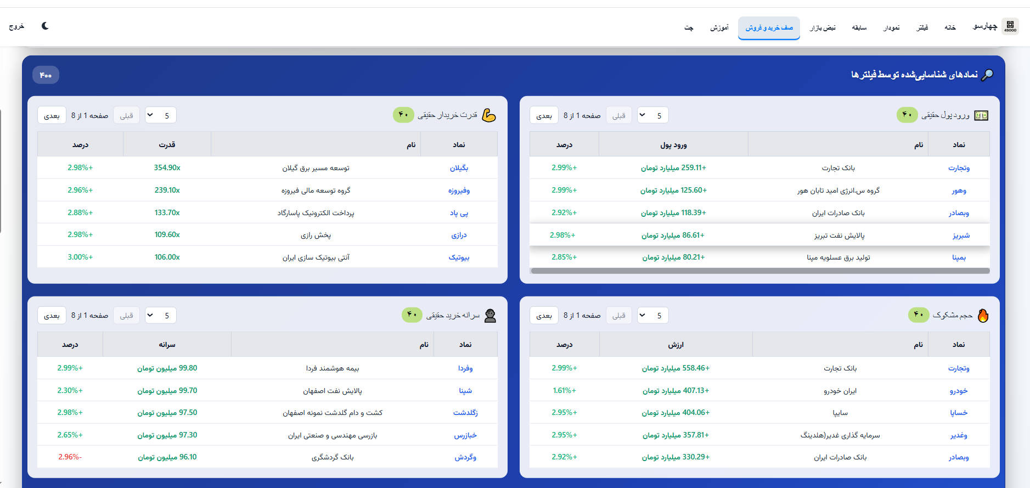The height and width of the screenshot is (488, 1030).
Task: Open وبصادر in the حجم مشکوک table
Action: 959,457
